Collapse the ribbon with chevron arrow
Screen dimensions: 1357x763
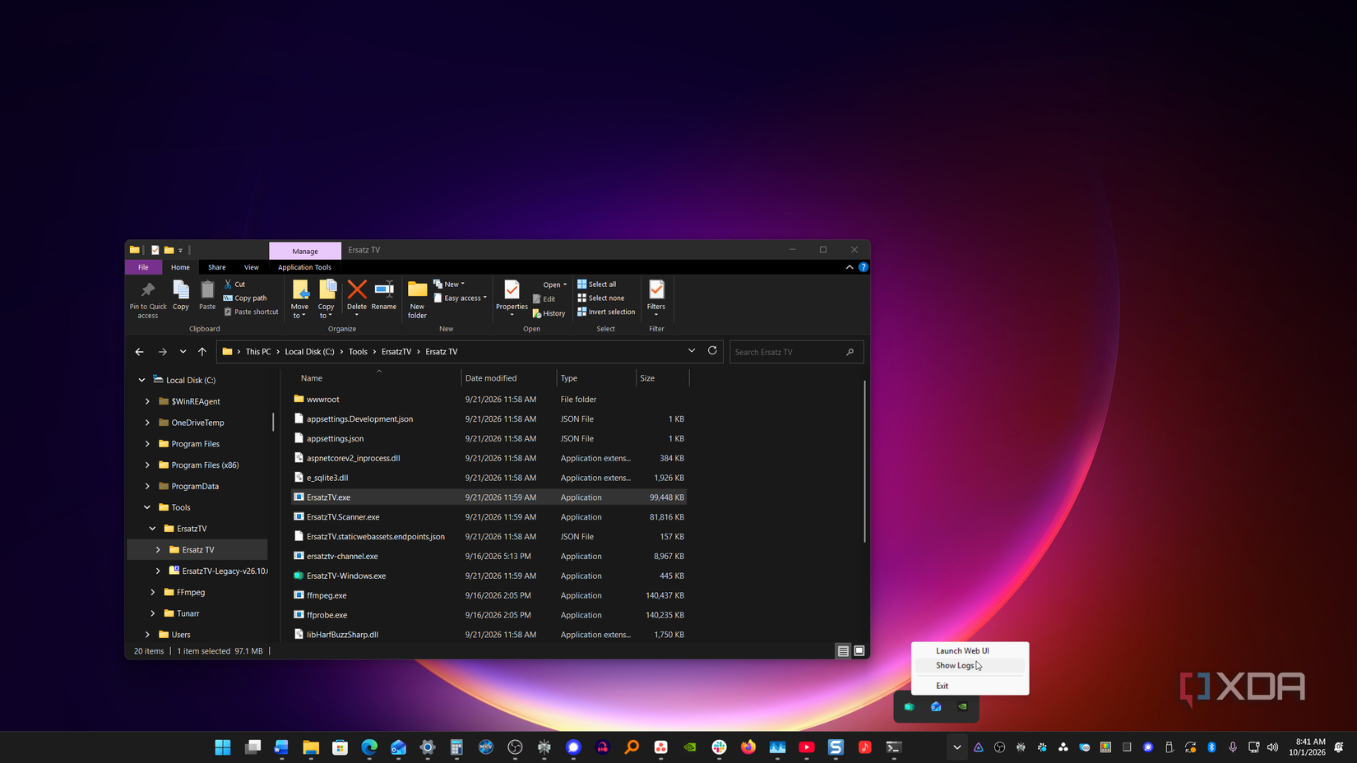tap(850, 267)
